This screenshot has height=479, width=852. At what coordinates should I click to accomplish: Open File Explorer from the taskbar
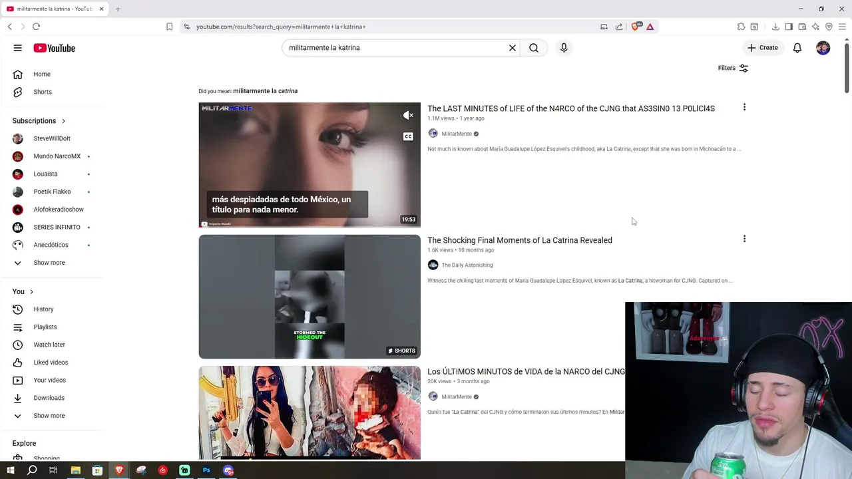76,470
